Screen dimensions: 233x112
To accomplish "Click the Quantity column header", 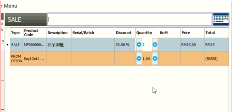I will pyautogui.click(x=147, y=33).
